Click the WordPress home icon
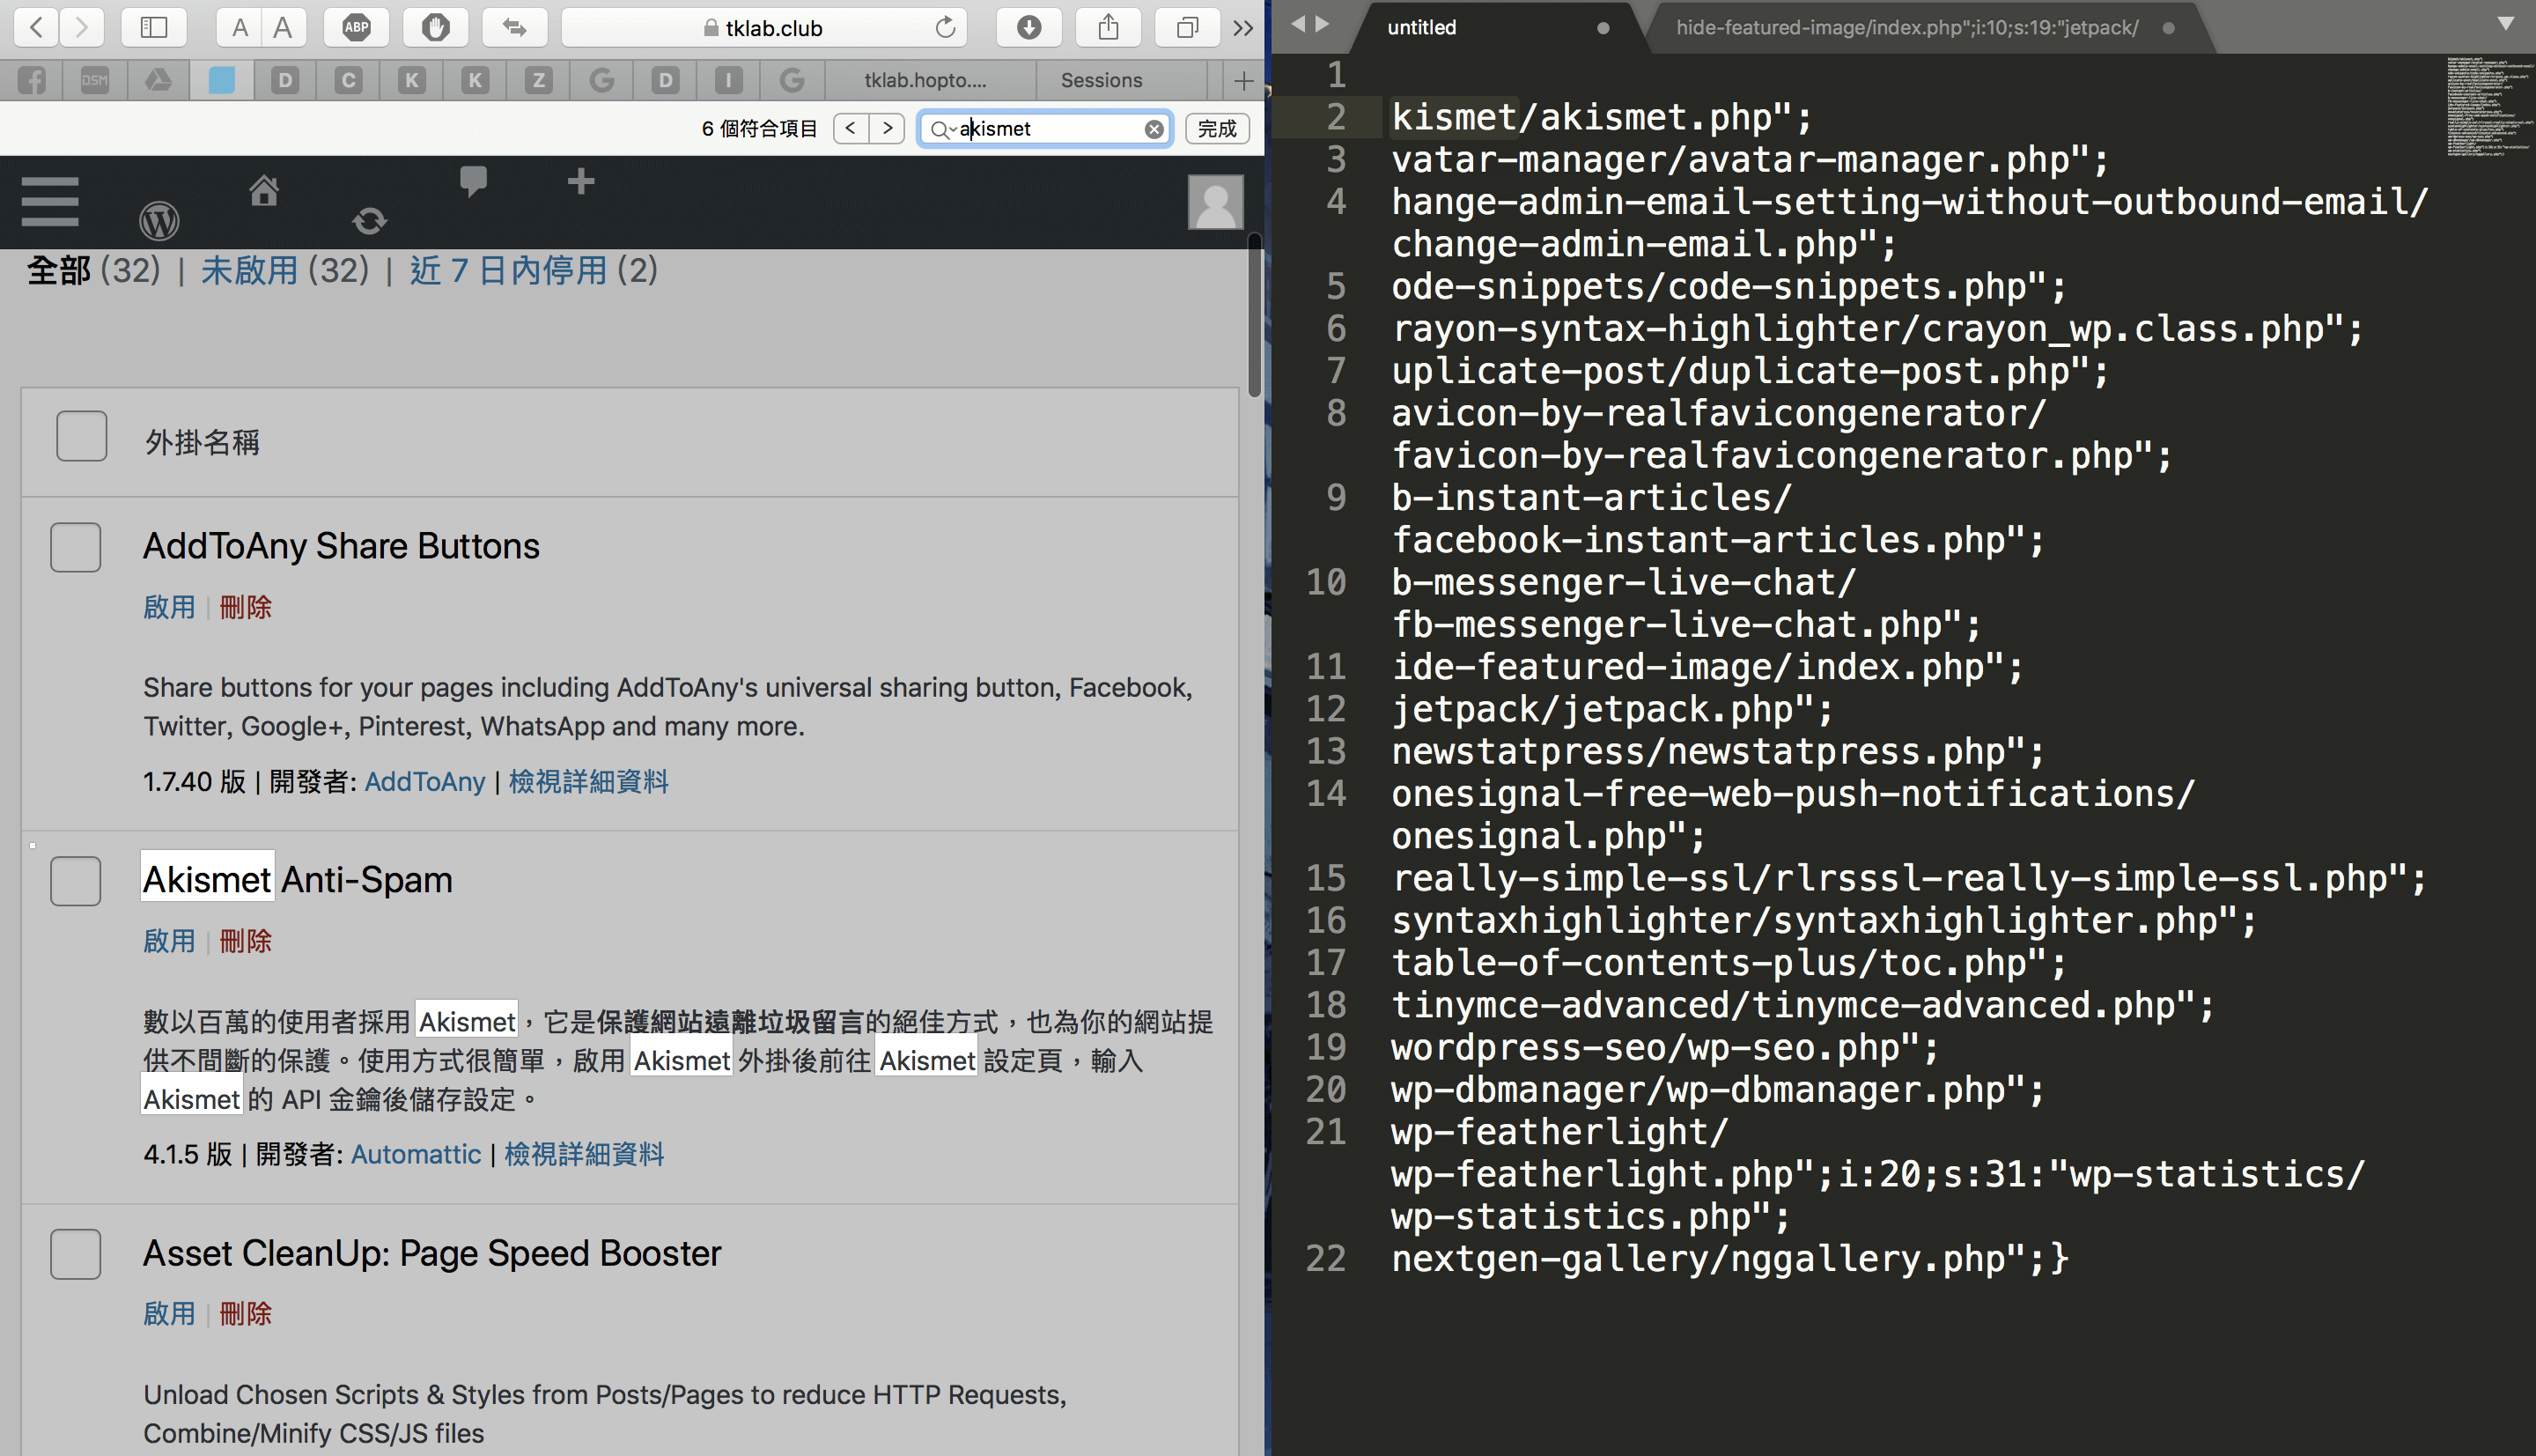 click(264, 190)
